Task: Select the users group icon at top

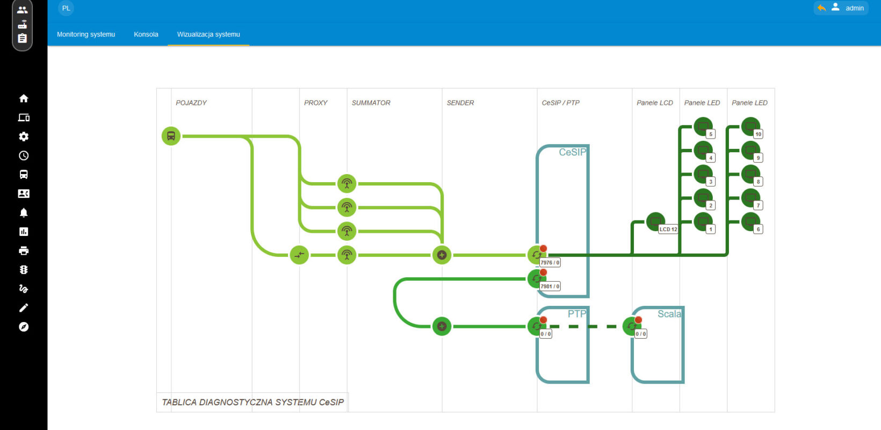Action: coord(22,10)
